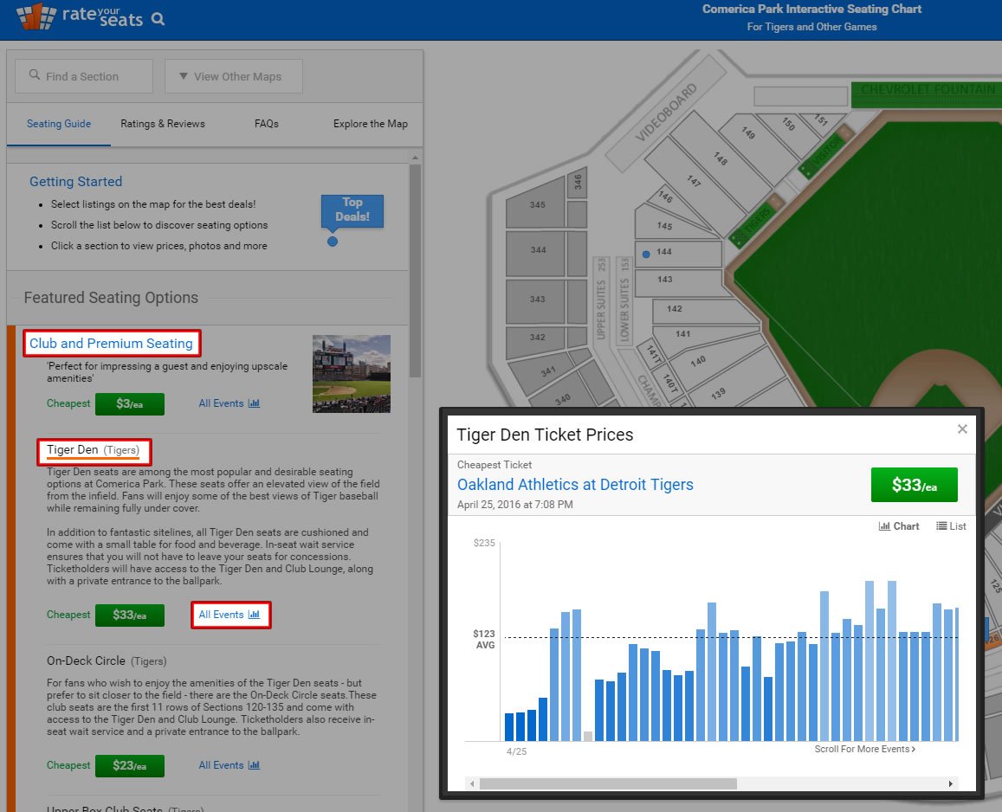Click the Chevrolet Fountain label on map
1002x812 pixels.
pos(927,89)
